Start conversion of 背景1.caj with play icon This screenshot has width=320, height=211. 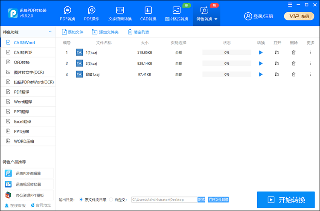coord(261,74)
